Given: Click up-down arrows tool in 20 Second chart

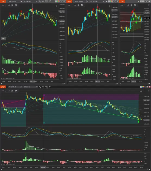Looking at the screenshot, I should point(16,5).
